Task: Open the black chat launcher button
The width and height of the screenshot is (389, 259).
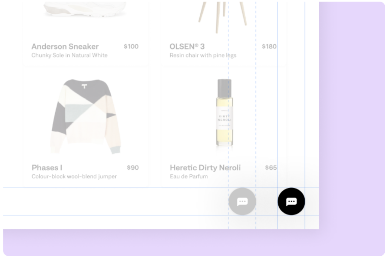Action: pos(291,201)
